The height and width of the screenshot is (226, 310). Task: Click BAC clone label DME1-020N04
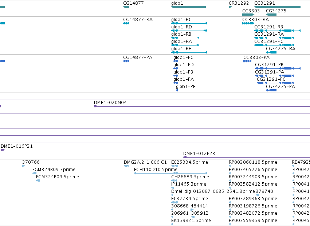tap(110, 103)
